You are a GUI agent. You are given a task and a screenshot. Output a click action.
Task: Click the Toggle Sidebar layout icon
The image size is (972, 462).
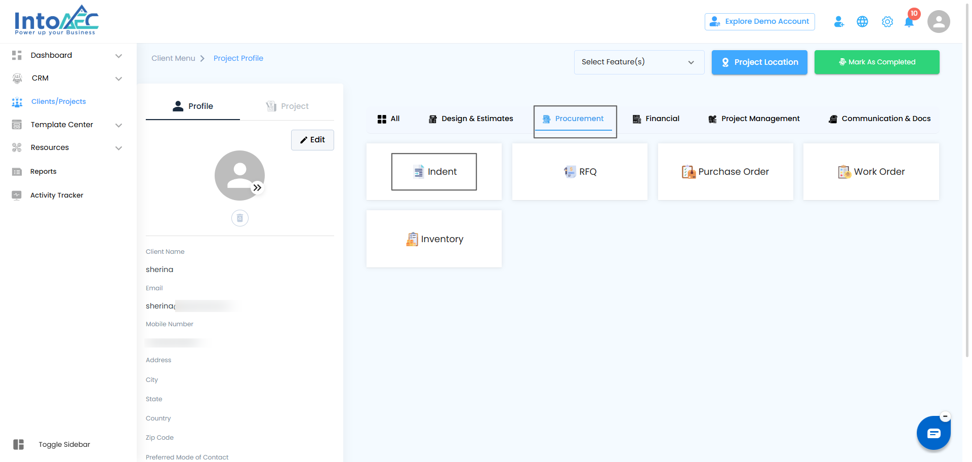click(x=19, y=444)
